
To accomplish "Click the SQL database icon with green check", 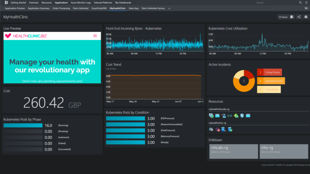I will (x=230, y=129).
